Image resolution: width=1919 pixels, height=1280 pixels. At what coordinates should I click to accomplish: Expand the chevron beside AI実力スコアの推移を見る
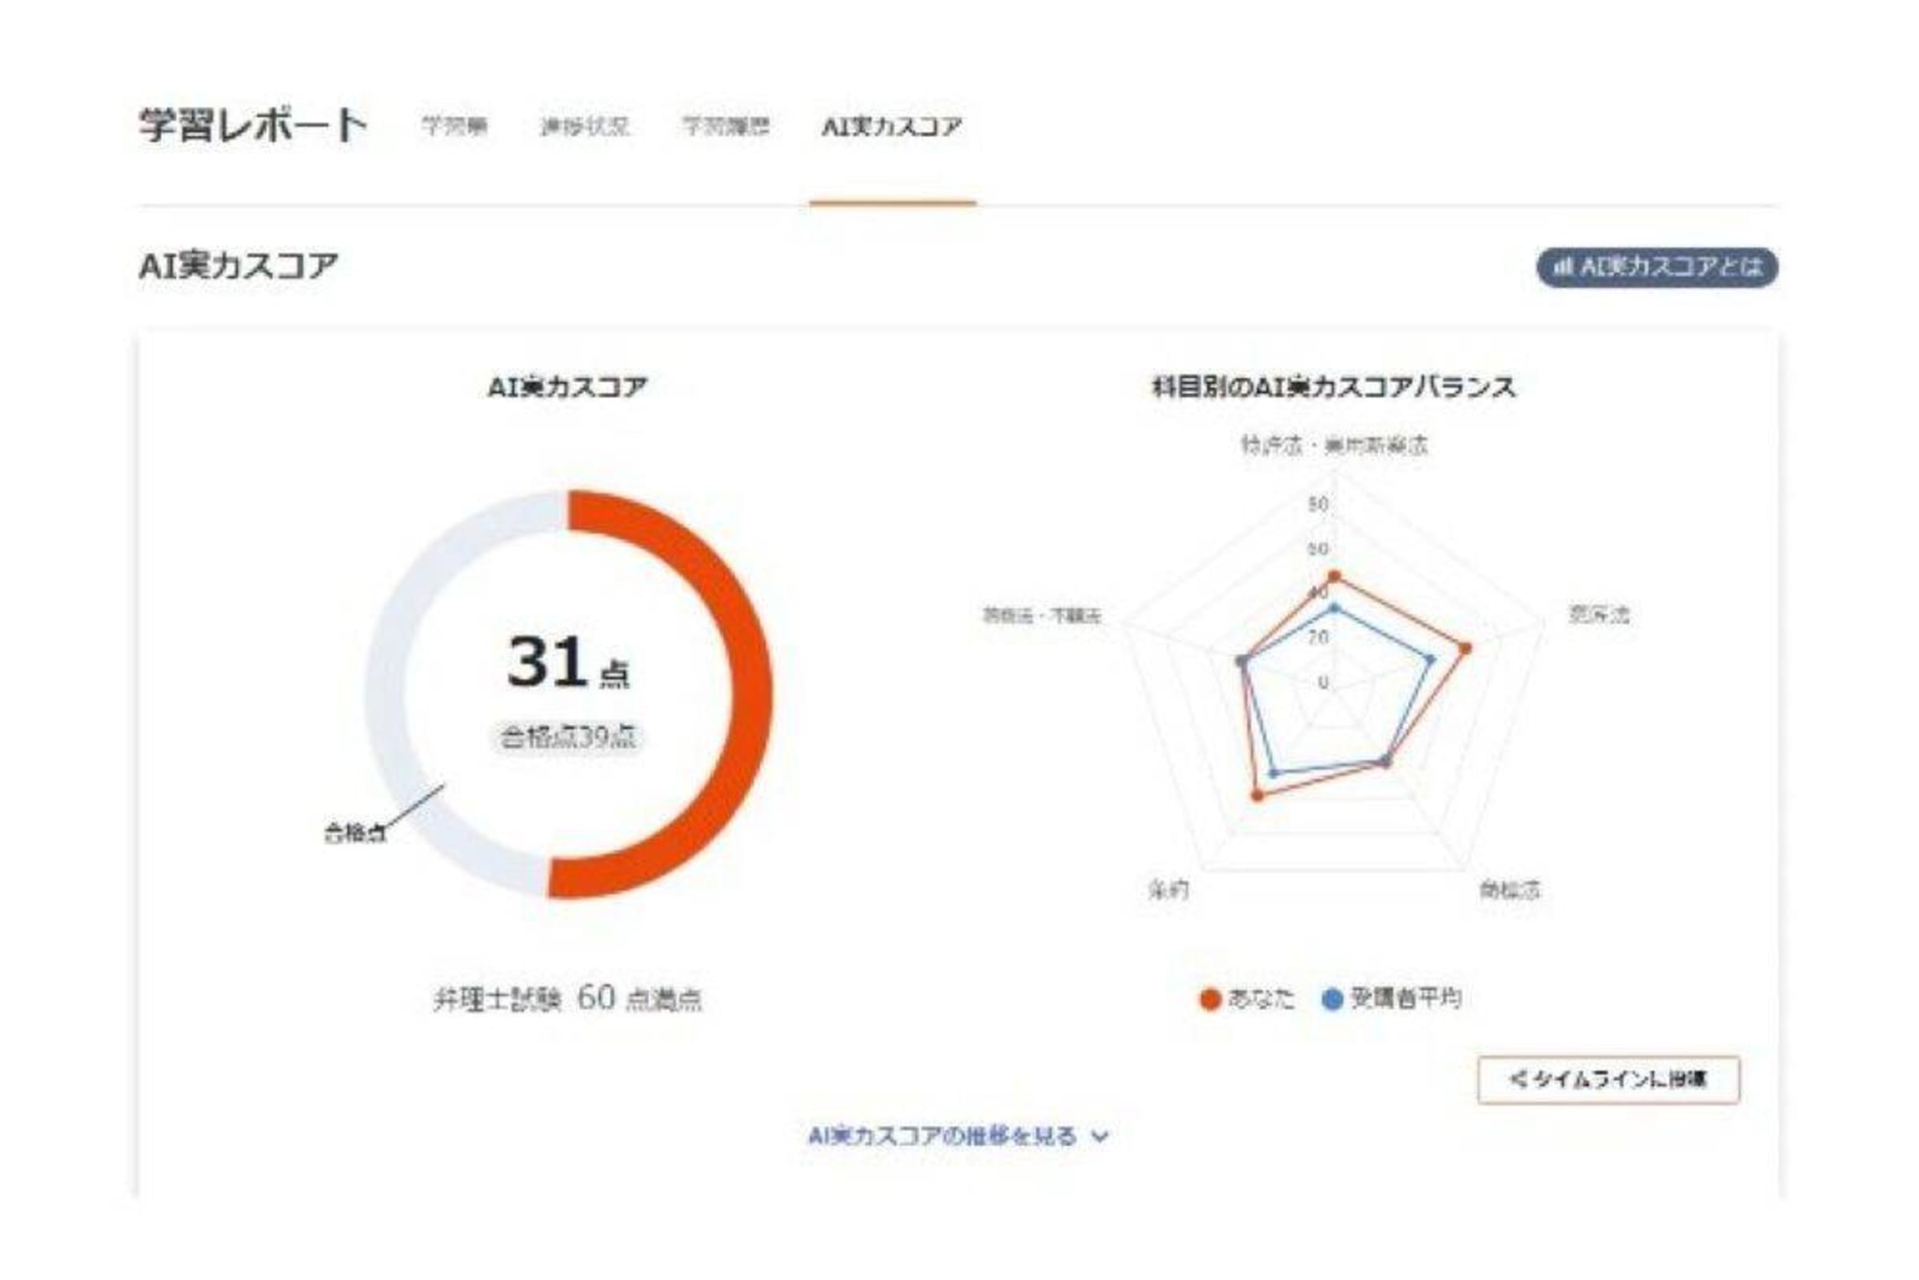pyautogui.click(x=1101, y=1136)
